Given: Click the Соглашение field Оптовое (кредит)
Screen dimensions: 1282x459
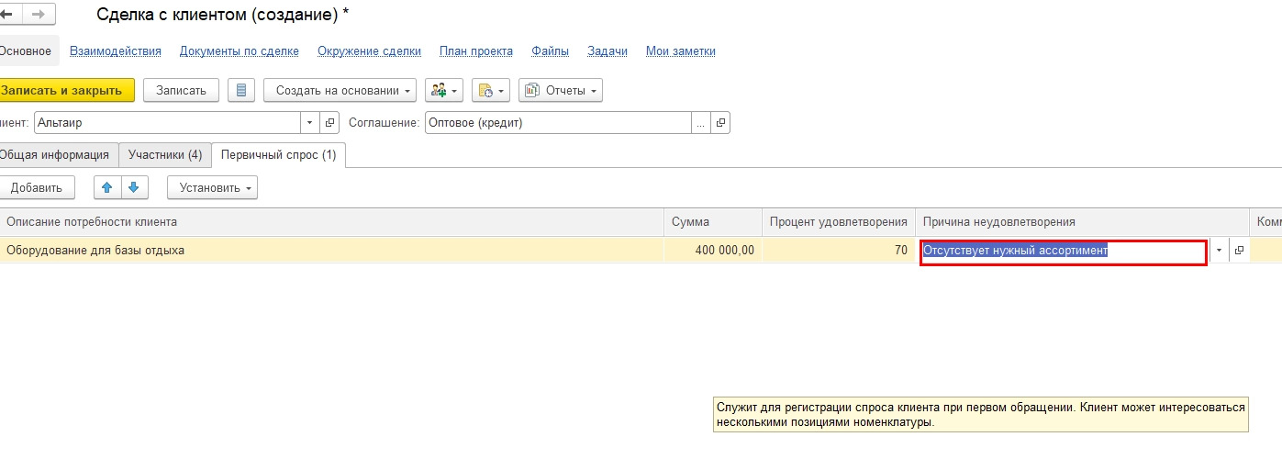Looking at the screenshot, I should [558, 122].
